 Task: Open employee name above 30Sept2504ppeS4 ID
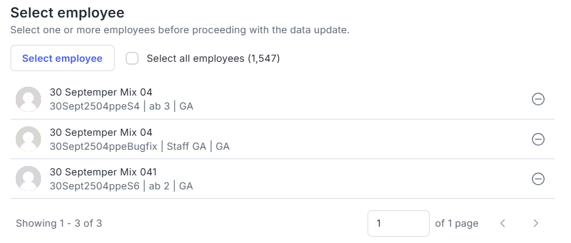(x=101, y=92)
